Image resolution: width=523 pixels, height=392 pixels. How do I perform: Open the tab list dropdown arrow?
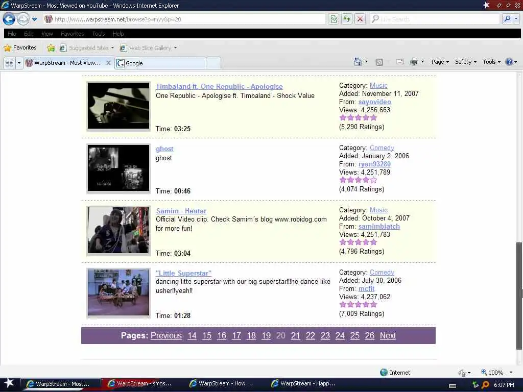[x=19, y=63]
